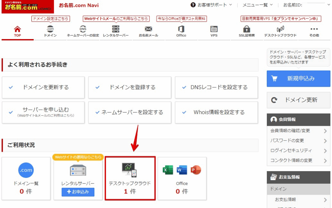Viewport: 332px width, 208px height.
Task: Click the レンタルサーバー label in ご利用状況
Action: [78, 183]
